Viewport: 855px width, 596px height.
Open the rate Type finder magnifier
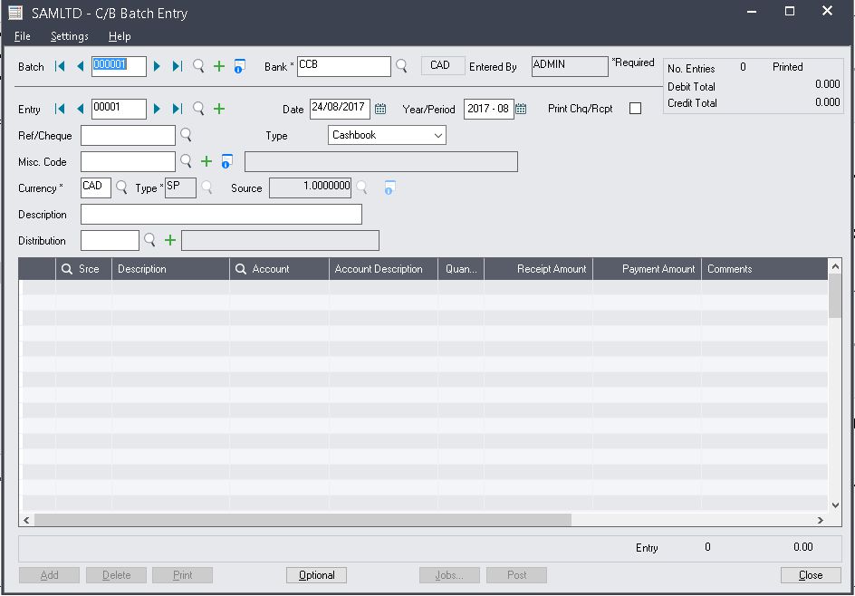[x=207, y=187]
